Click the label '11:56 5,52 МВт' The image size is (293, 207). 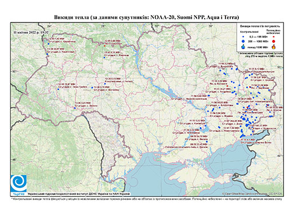[197, 120]
